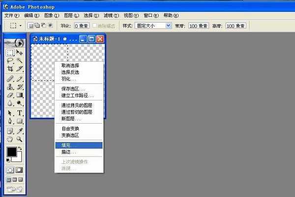Set Subtract from Selection mode
This screenshot has height=197, width=295.
click(x=44, y=25)
